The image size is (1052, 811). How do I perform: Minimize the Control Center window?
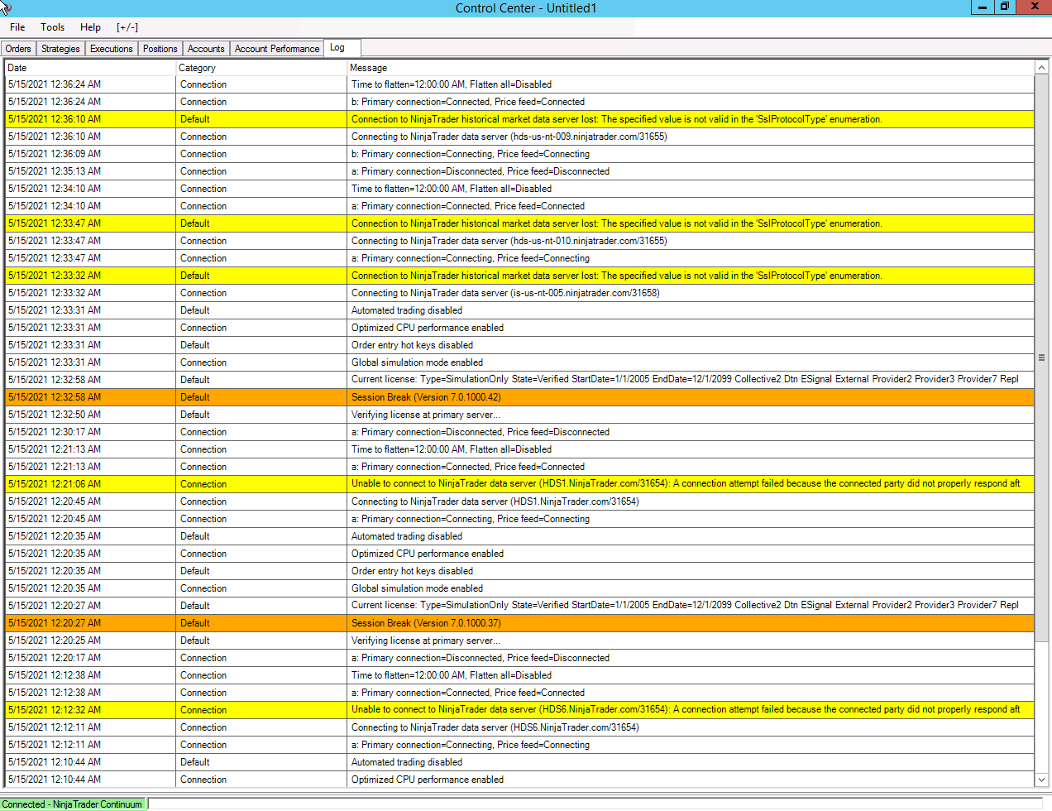point(982,7)
